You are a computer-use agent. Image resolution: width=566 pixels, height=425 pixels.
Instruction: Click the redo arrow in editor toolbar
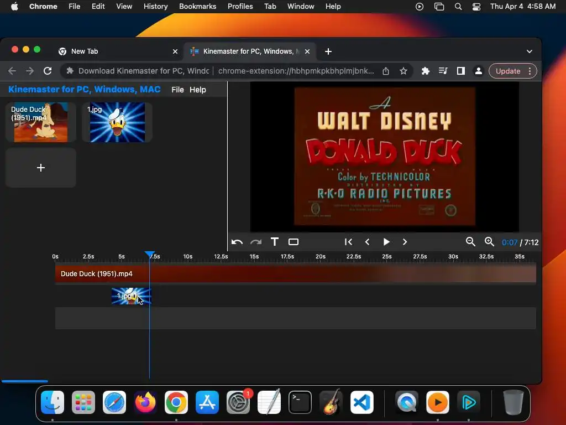click(256, 242)
